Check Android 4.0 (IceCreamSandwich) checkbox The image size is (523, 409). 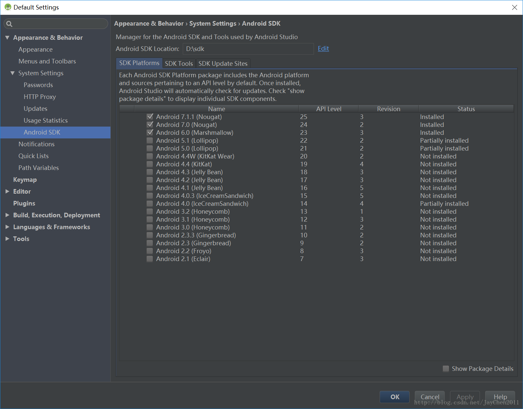[x=150, y=204]
